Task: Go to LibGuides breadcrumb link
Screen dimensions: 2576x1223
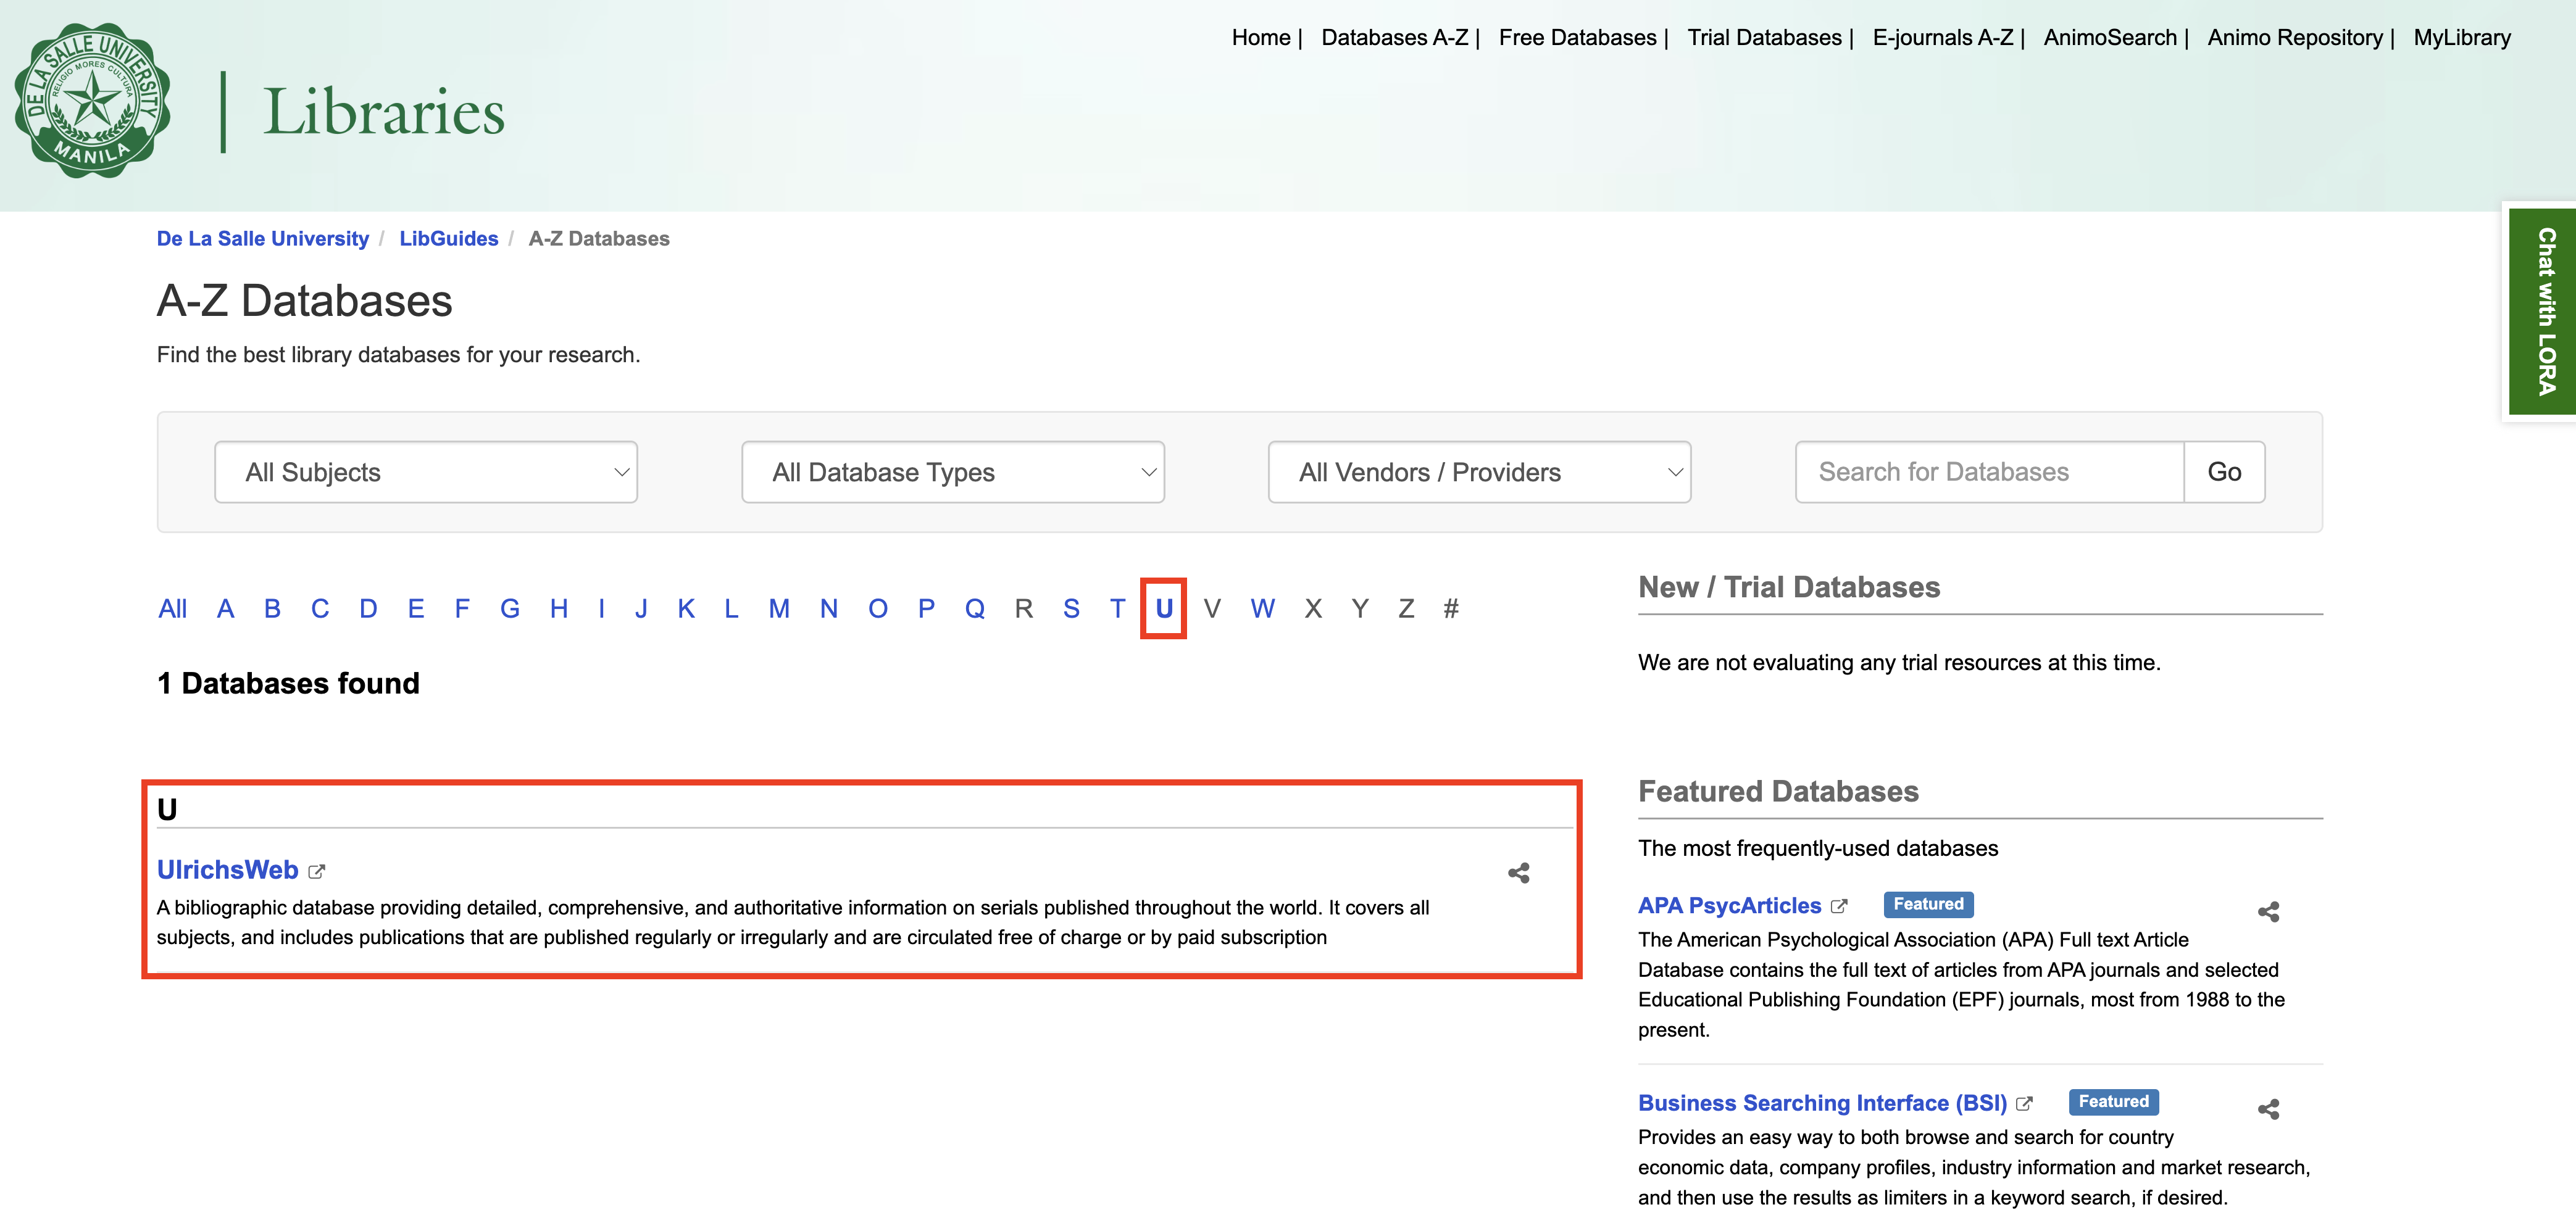Action: [x=448, y=239]
